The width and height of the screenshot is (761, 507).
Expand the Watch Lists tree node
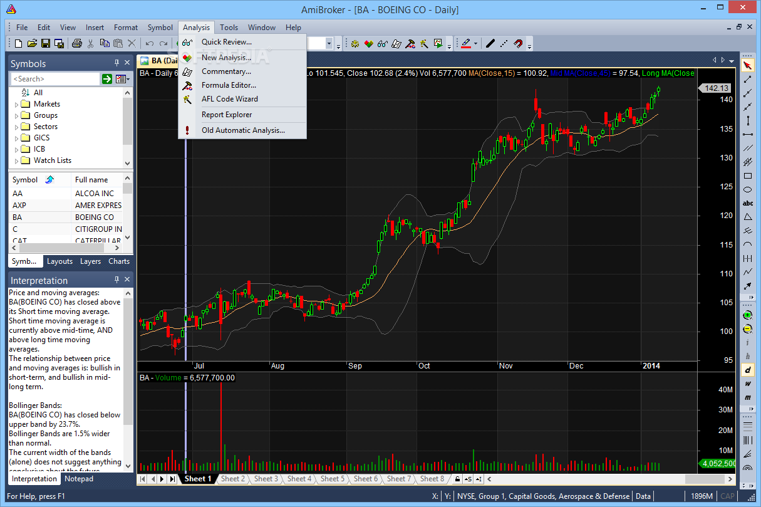click(x=16, y=160)
